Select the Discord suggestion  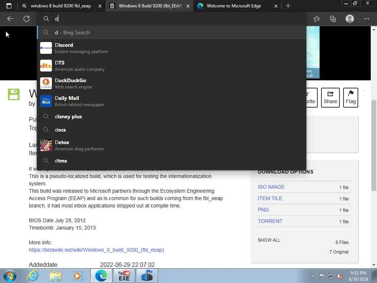[172, 48]
